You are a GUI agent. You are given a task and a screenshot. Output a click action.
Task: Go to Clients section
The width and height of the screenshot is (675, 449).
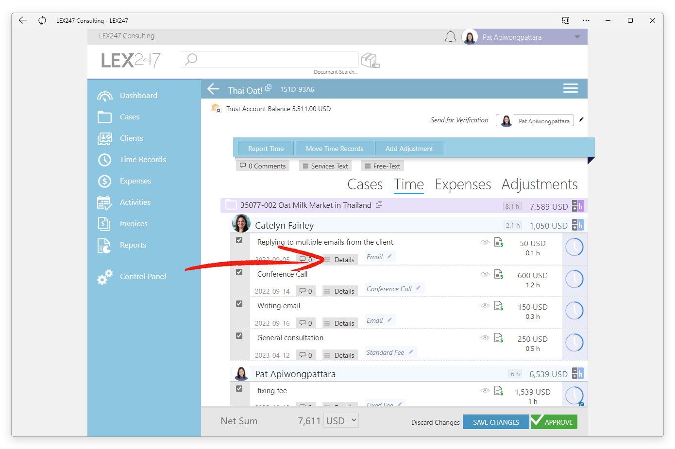click(120, 138)
